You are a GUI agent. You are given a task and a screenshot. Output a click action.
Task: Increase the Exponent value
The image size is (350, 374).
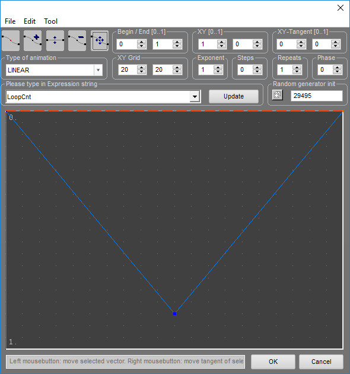pos(218,67)
